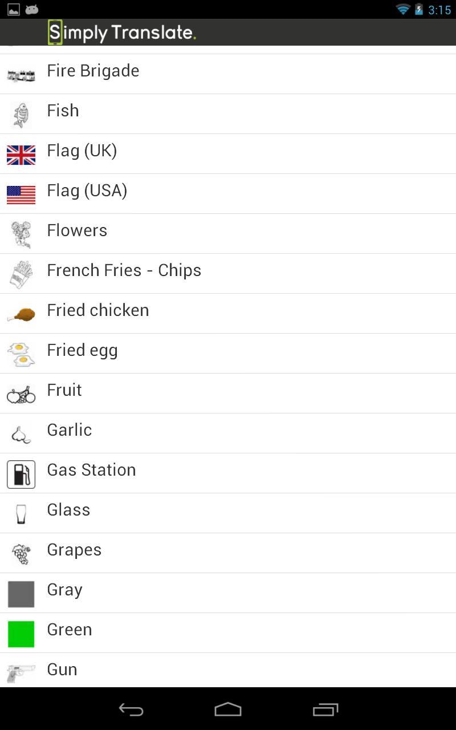Go to Android home screen
Viewport: 456px width, 730px height.
[x=228, y=709]
